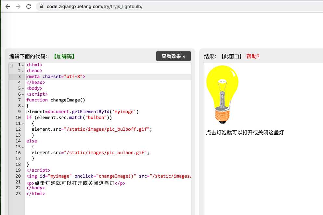Collapse fold arrow at line 11 brace
This screenshot has width=323, height=215.
click(23, 124)
